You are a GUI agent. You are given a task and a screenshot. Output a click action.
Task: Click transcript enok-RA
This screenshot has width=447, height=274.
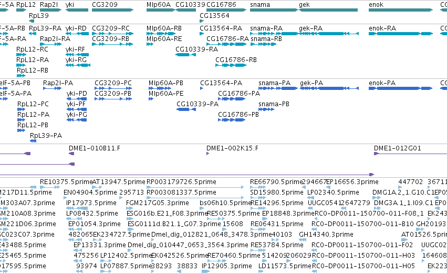pos(382,28)
